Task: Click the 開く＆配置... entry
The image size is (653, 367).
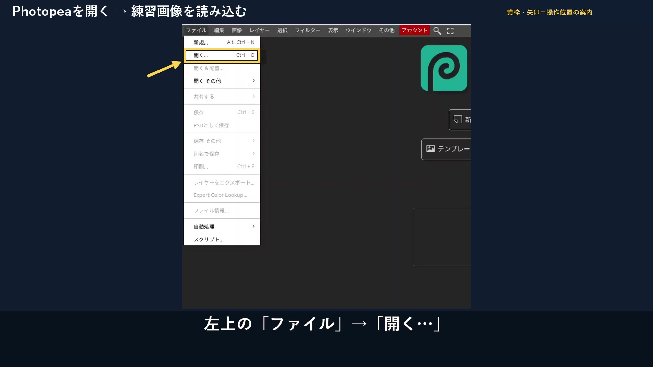Action: pyautogui.click(x=222, y=68)
